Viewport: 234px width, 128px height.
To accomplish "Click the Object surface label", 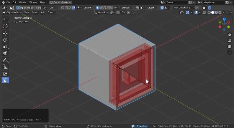I will coord(151,8).
